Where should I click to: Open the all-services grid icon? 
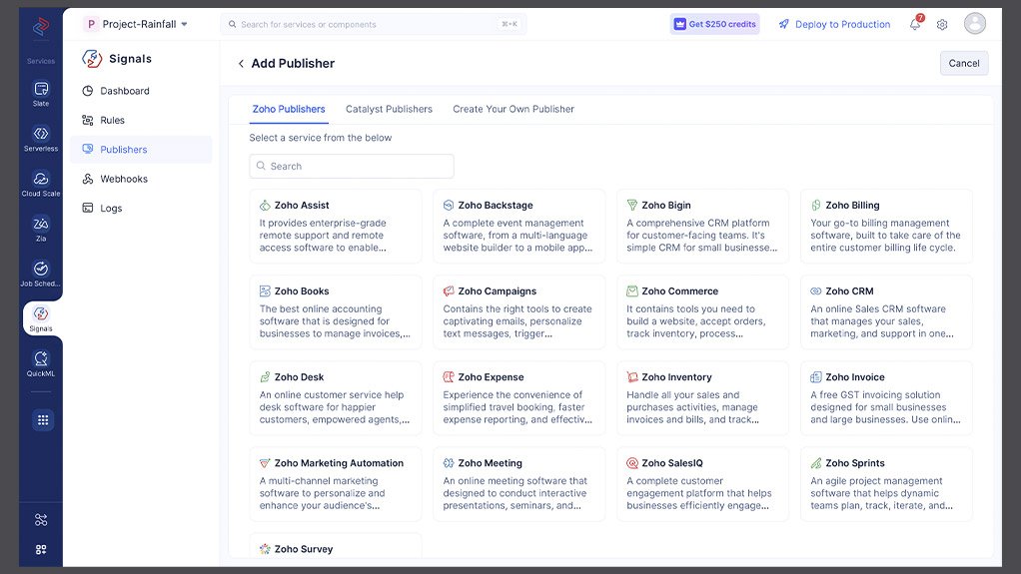coord(43,419)
